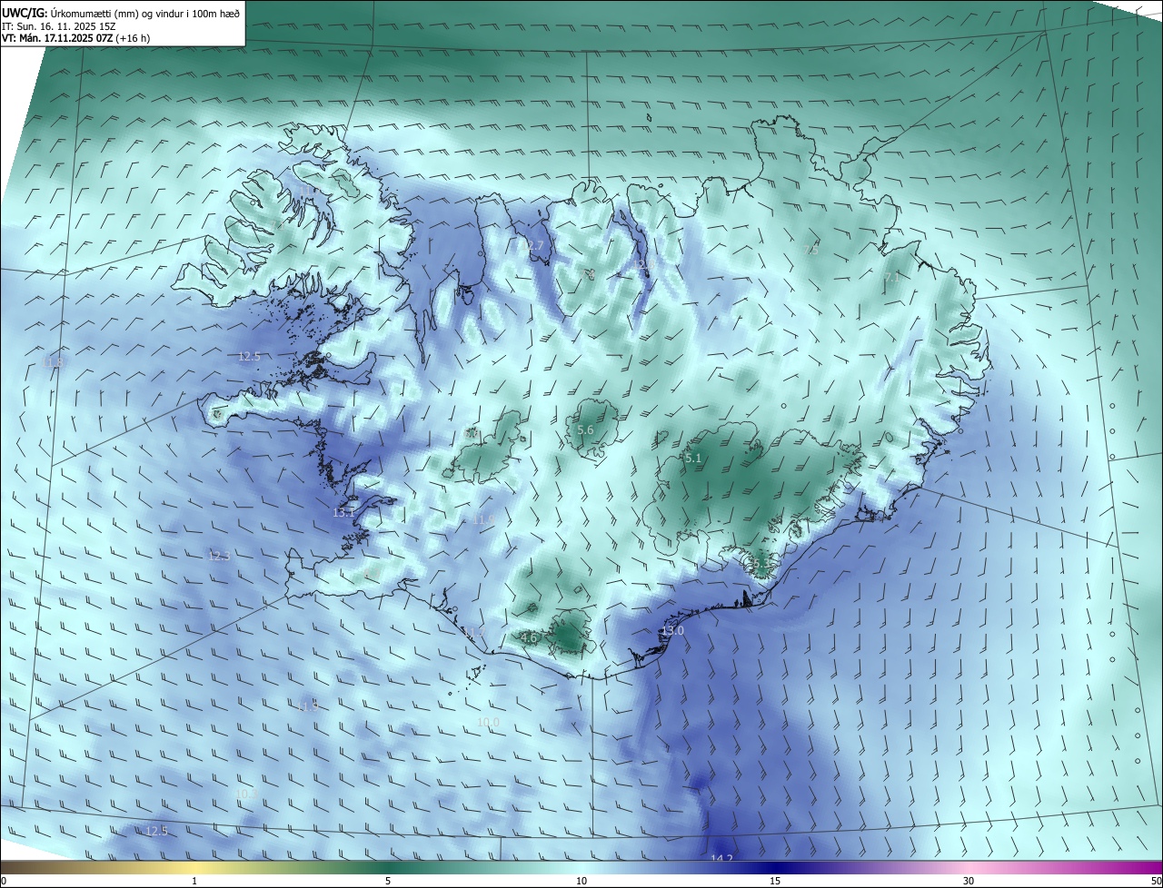
Task: Click the 7.1 value in the northeast highlands
Action: (x=891, y=278)
